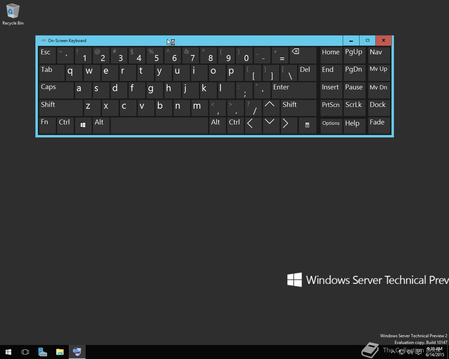Click the Options key
Viewport: 449px width, 359px height.
tap(331, 126)
